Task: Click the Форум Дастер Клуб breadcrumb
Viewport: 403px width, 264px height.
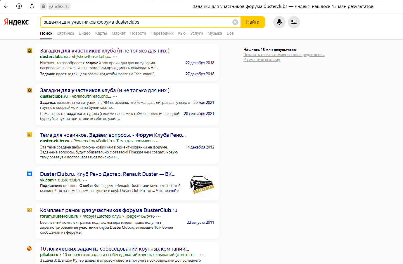Action: coord(102,216)
